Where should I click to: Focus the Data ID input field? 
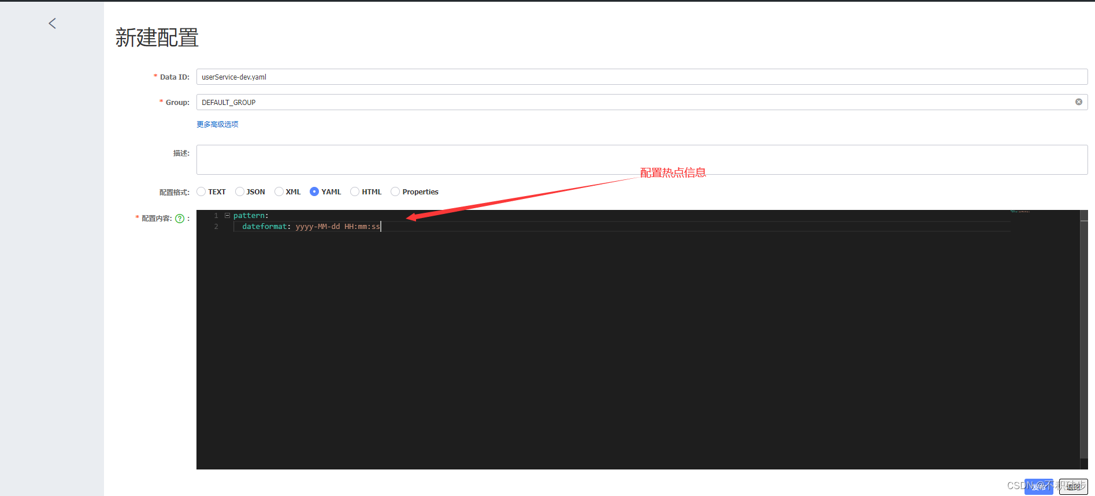pyautogui.click(x=642, y=77)
